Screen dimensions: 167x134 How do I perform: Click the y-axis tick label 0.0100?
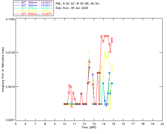coord(10,53)
